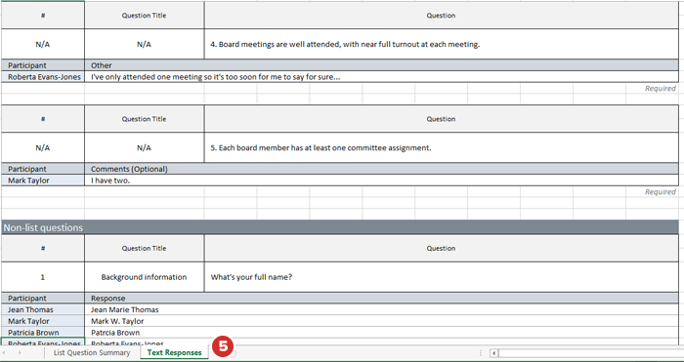
Task: Click the question 4 board meetings text cell
Action: coord(442,44)
